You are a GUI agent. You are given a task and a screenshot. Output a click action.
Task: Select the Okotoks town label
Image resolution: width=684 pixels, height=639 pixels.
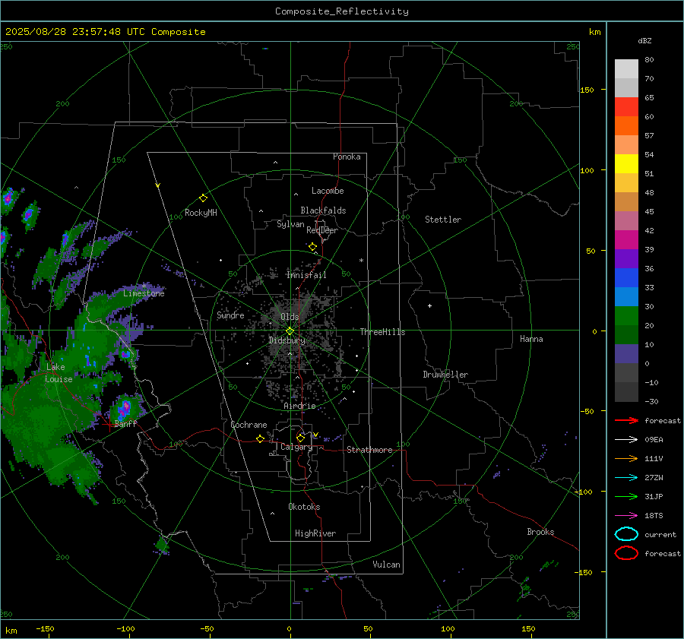[304, 507]
